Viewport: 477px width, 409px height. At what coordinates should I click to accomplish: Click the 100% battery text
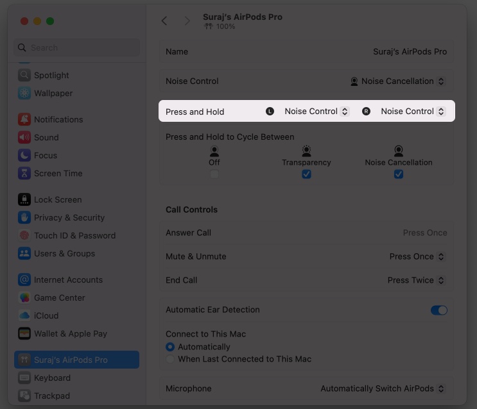[x=226, y=26]
